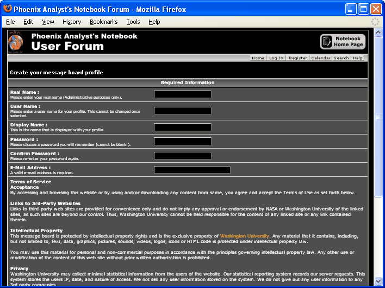This screenshot has height=288, width=385.
Task: Click the Phoenix mission logo icon
Action: tap(15, 42)
